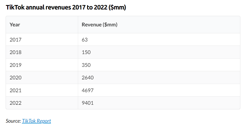The width and height of the screenshot is (246, 126).
Task: Click the revenue value 63
Action: 85,39
